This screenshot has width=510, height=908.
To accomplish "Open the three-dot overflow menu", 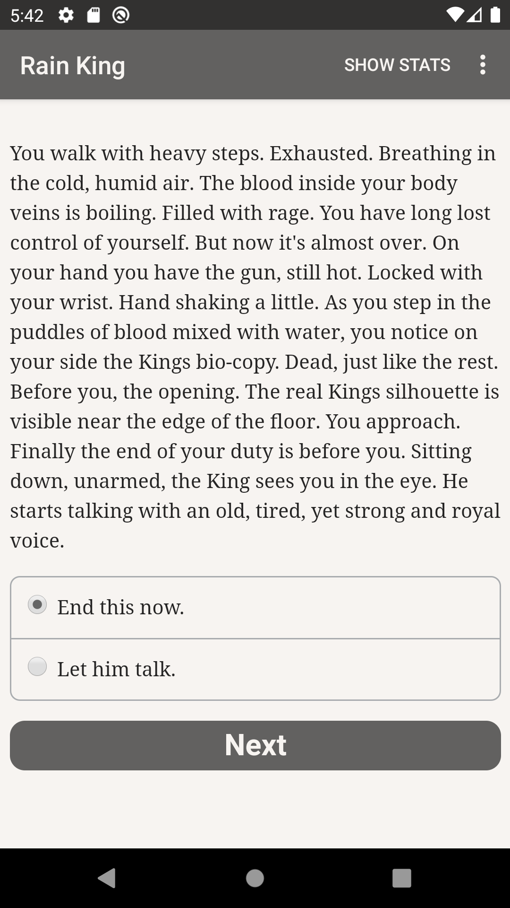I will point(482,65).
